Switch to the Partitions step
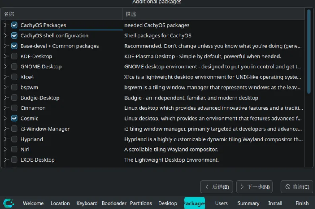The width and height of the screenshot is (315, 209). click(141, 203)
